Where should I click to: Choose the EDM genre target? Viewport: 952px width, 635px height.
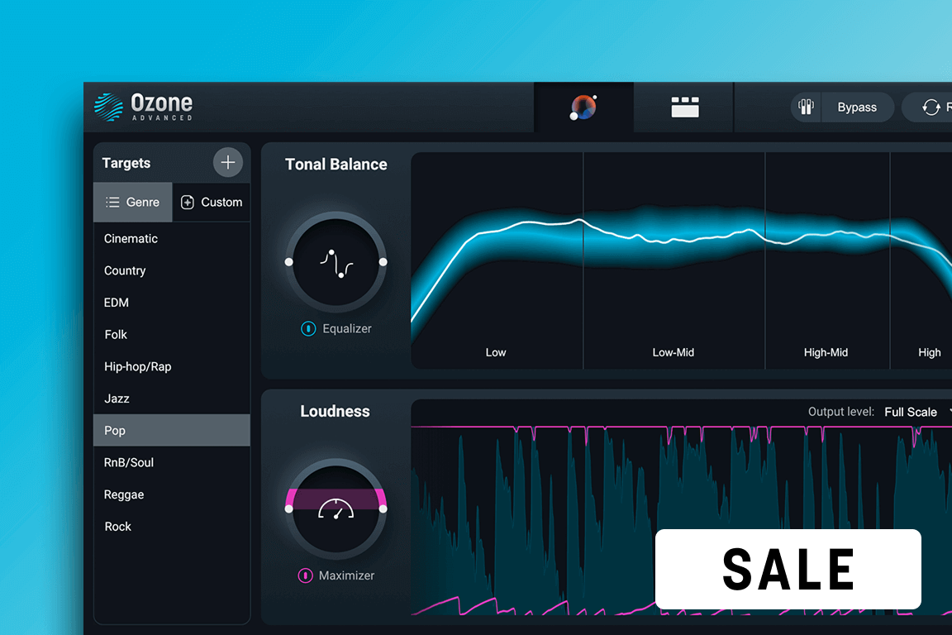coord(172,303)
